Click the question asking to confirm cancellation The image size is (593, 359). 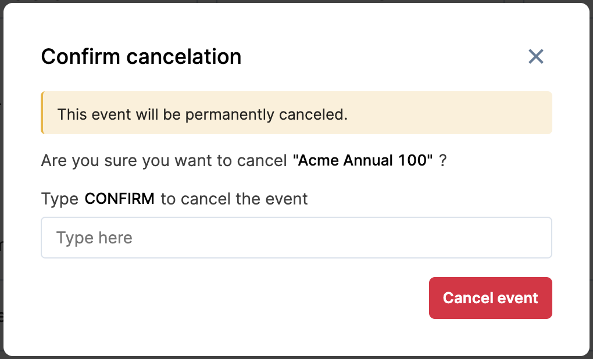(244, 160)
